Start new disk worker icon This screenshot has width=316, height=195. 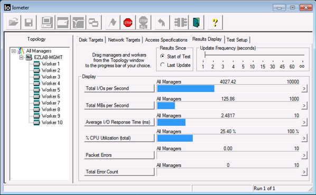(x=63, y=22)
